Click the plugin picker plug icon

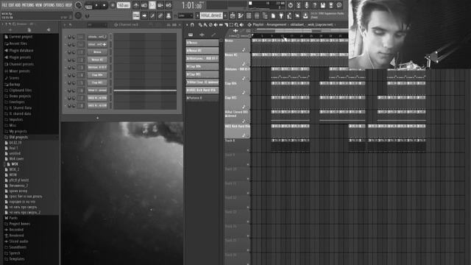pyautogui.click(x=281, y=15)
